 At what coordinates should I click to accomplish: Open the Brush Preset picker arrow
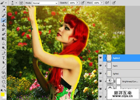pyautogui.click(x=16, y=3)
